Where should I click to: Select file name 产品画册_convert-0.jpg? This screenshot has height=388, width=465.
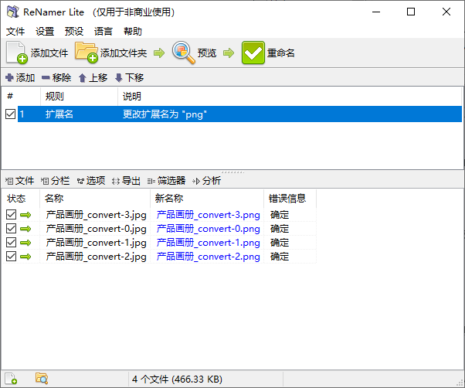click(96, 229)
